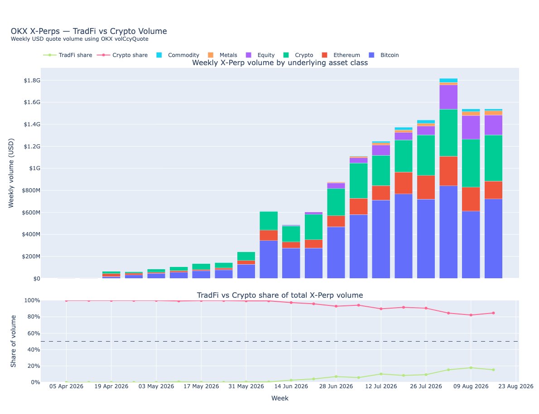The image size is (539, 414).
Task: Click the 40% share axis label
Action: coord(34,349)
